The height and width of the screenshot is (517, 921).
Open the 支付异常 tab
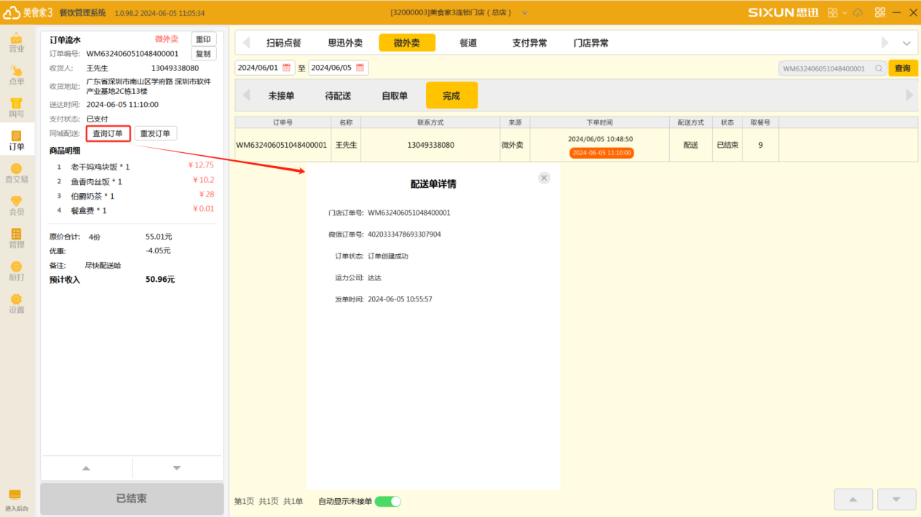[529, 43]
